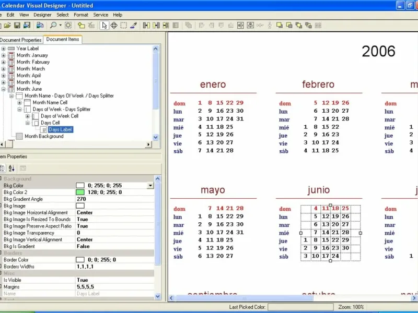Open the zoom tool dropdown arrow
The height and width of the screenshot is (313, 418).
tap(60, 25)
